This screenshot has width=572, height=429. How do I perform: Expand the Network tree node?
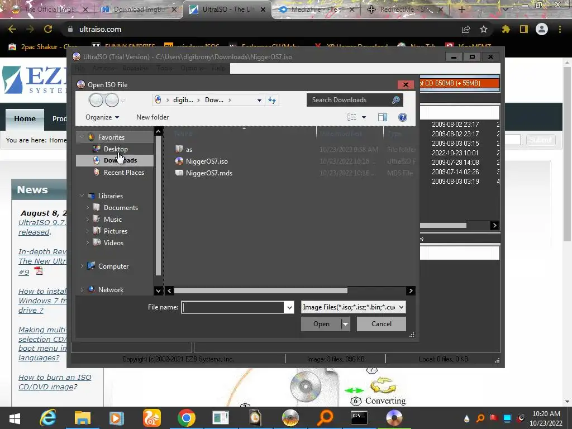pyautogui.click(x=82, y=290)
